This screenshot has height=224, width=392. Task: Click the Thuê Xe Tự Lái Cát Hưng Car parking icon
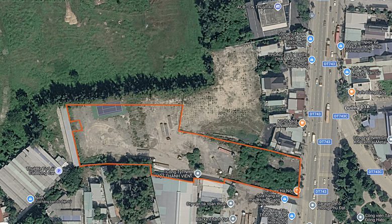tap(59, 171)
